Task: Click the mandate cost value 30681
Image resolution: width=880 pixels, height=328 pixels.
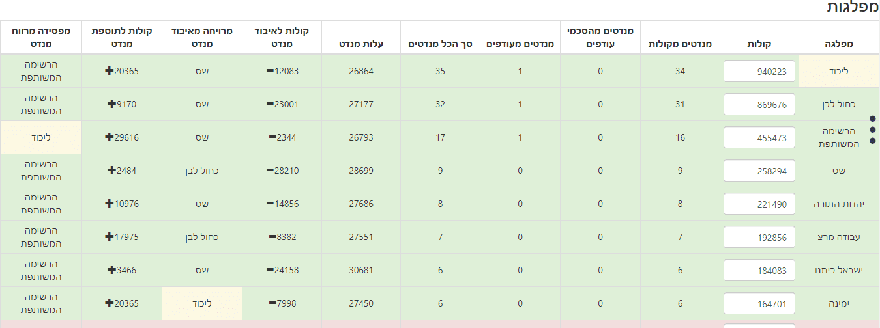Action: (x=361, y=270)
